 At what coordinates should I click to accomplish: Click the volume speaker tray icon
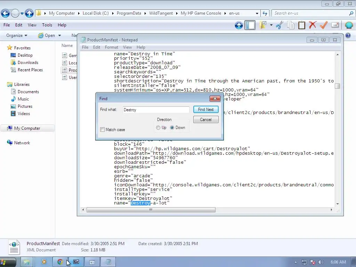[x=321, y=262]
